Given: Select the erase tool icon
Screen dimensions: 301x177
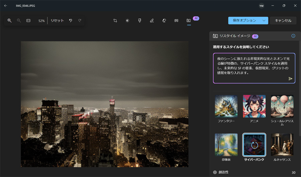Looking at the screenshot, I should 164,20.
